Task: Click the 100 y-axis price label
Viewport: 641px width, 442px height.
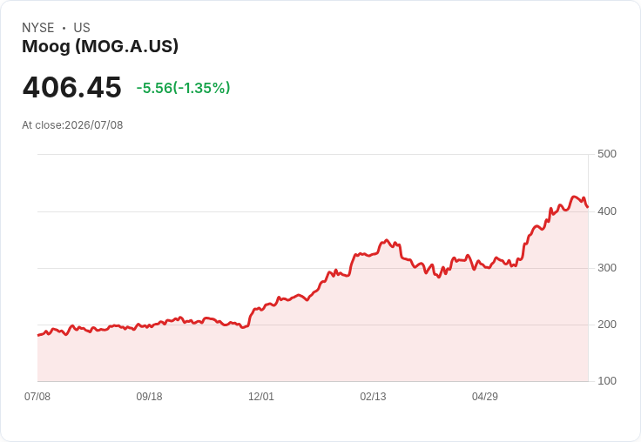Action: click(x=607, y=381)
